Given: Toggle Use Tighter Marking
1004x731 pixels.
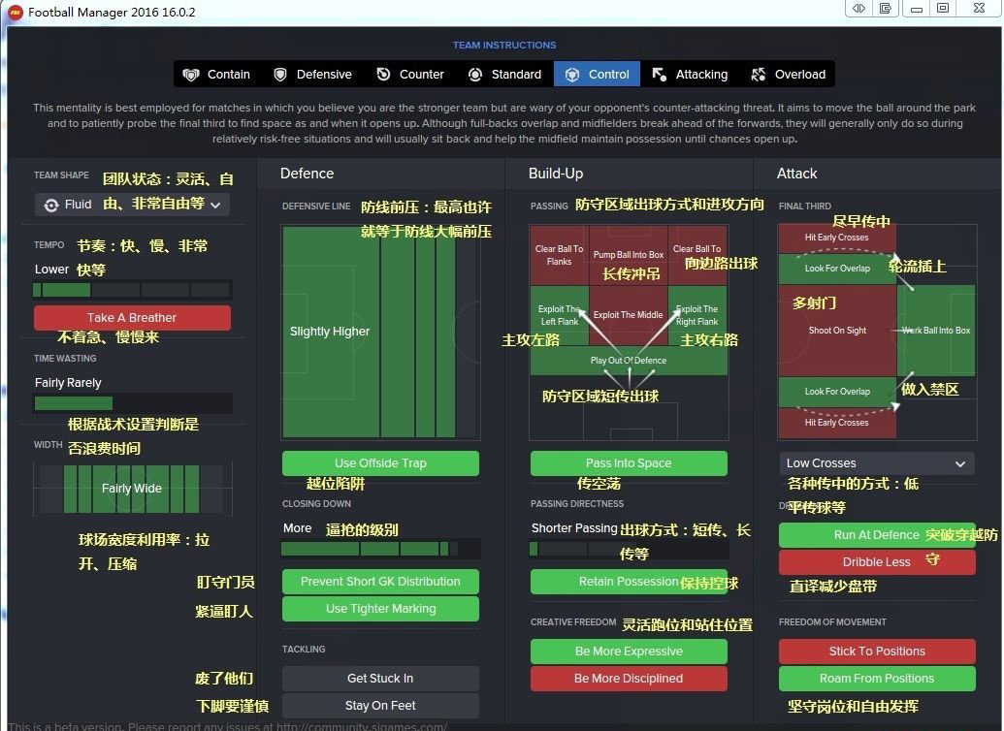Looking at the screenshot, I should pyautogui.click(x=380, y=609).
